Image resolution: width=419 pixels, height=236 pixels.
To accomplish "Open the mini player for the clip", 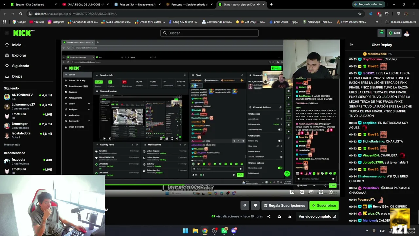I will tap(292, 192).
